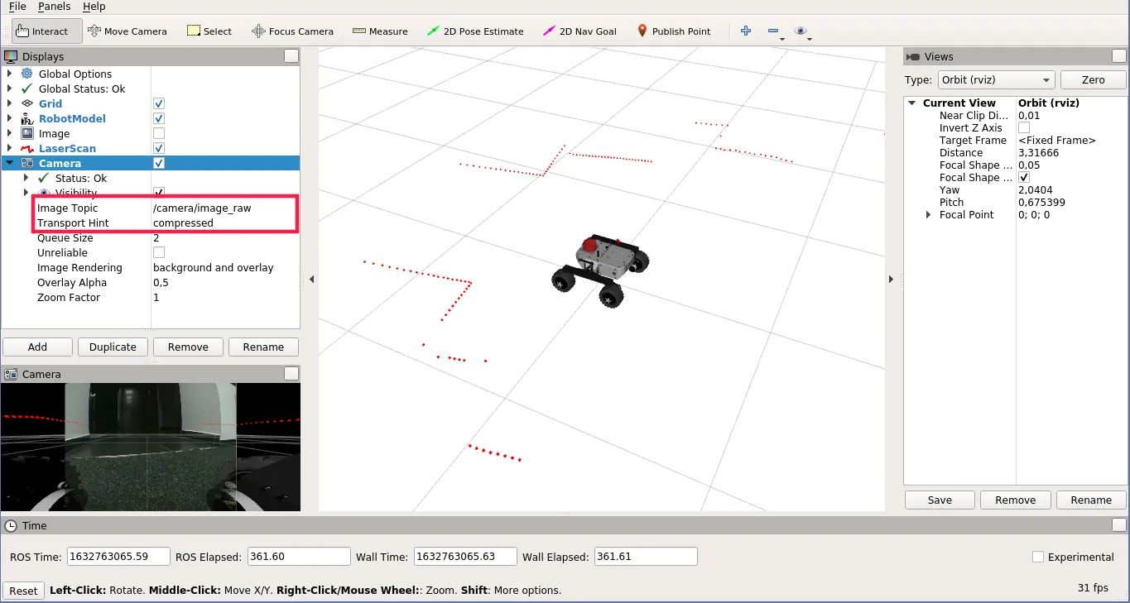Select the LaserScan display item

pos(67,149)
